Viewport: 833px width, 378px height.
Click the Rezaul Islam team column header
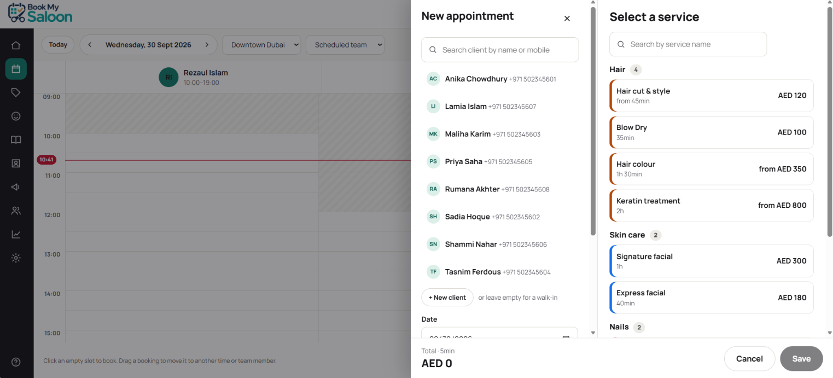click(193, 77)
